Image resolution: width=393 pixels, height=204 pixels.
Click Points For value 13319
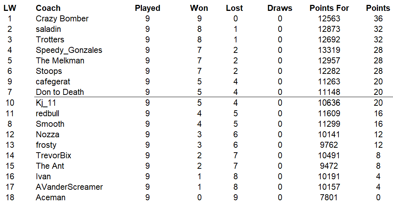329,50
